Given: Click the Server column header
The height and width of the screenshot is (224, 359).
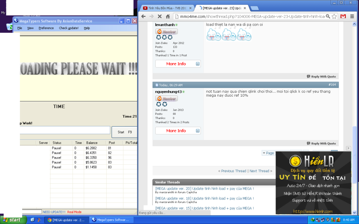Looking at the screenshot, I should click(x=43, y=143).
